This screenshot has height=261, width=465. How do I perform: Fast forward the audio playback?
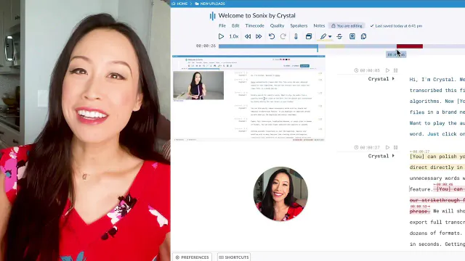click(259, 36)
